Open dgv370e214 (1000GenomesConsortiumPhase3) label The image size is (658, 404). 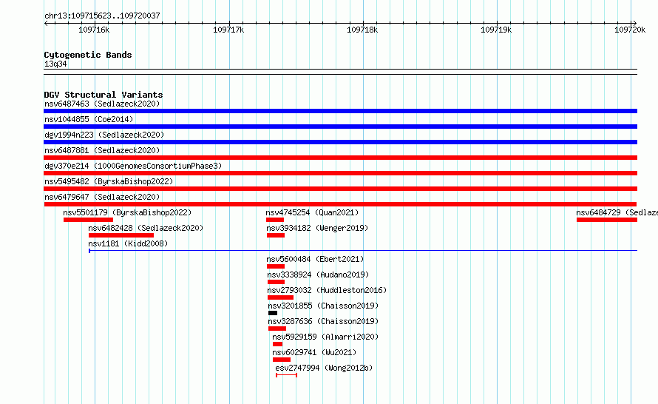pos(133,166)
